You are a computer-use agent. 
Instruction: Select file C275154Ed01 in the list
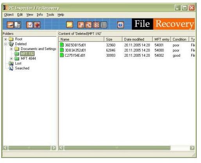(75, 56)
